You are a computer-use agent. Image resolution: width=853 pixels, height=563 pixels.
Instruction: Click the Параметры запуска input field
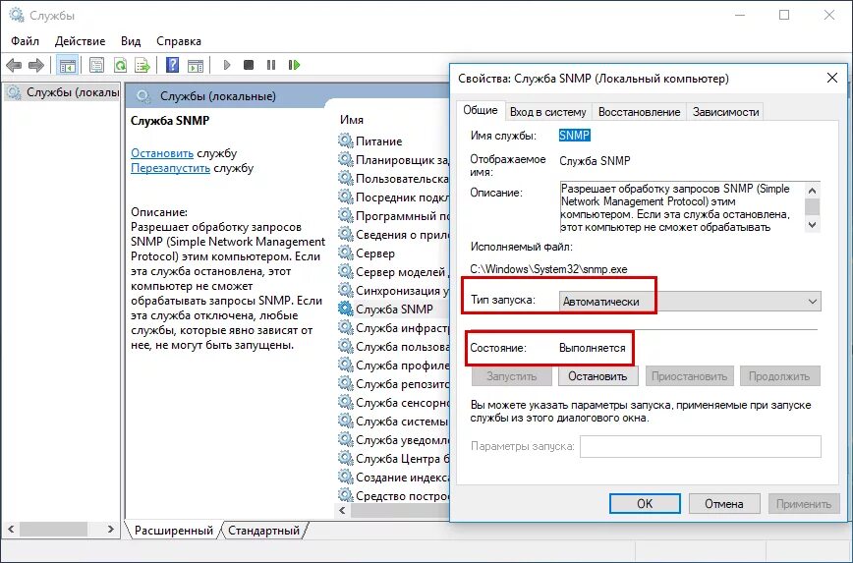click(x=700, y=447)
